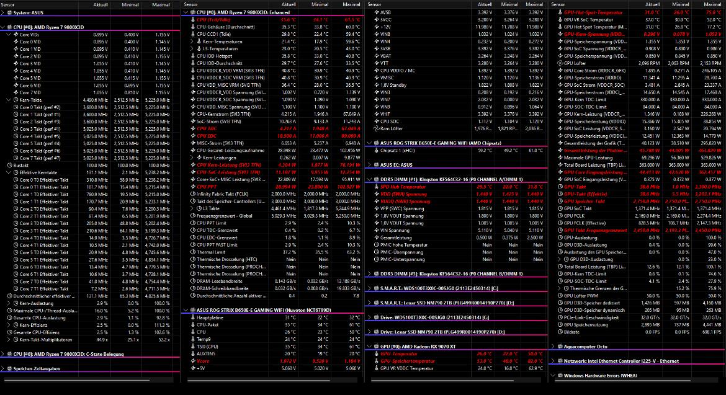Click the chip icon in the GPU [#0]: AMD Radeon RX 9070 XT header
Image resolution: width=726 pixels, height=395 pixels.
(x=377, y=347)
